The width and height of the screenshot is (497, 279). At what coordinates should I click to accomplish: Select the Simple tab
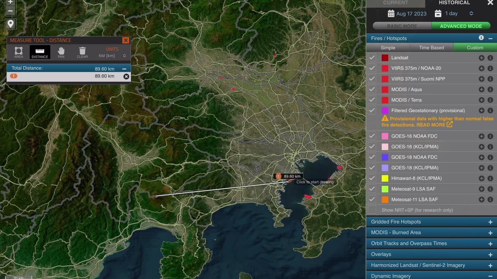[388, 48]
